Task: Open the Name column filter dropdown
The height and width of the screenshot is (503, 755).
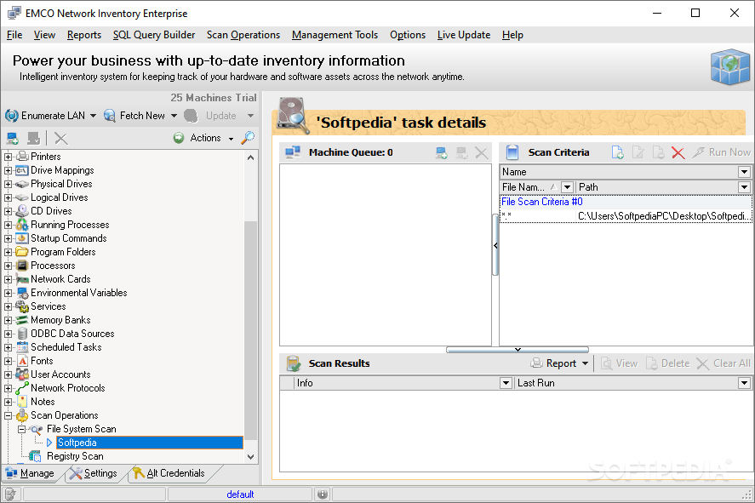Action: (x=745, y=172)
